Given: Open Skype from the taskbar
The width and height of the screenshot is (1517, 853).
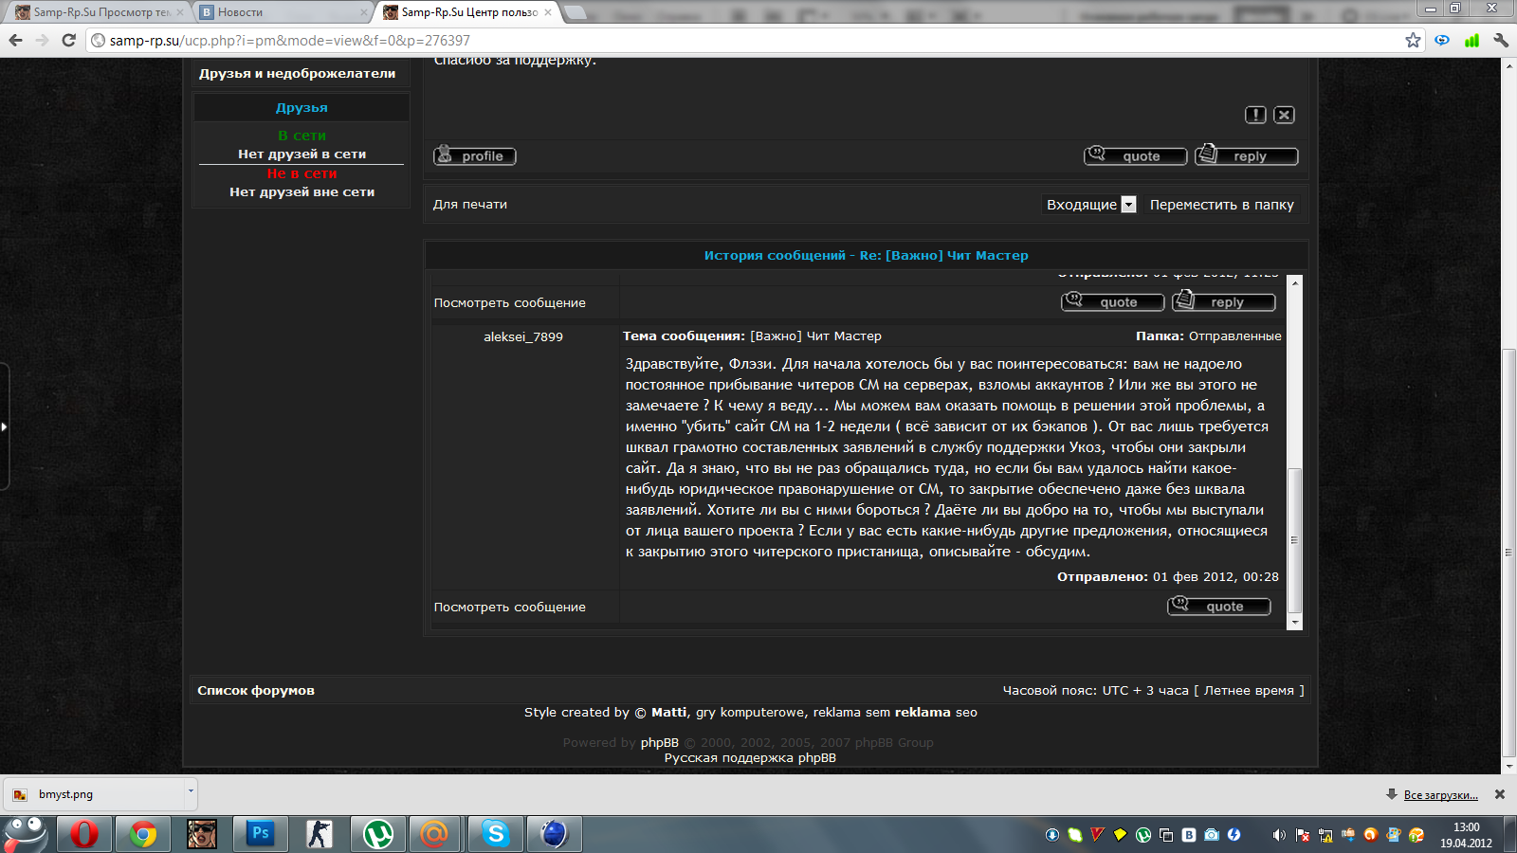Looking at the screenshot, I should click(495, 834).
